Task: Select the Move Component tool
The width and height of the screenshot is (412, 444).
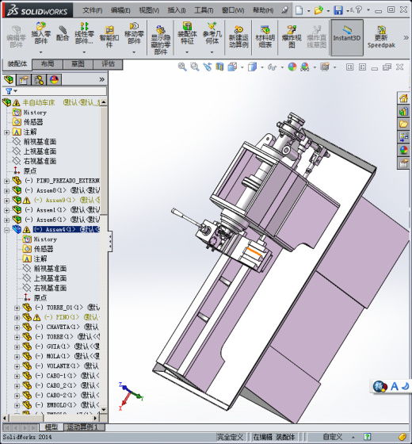Action: point(134,33)
